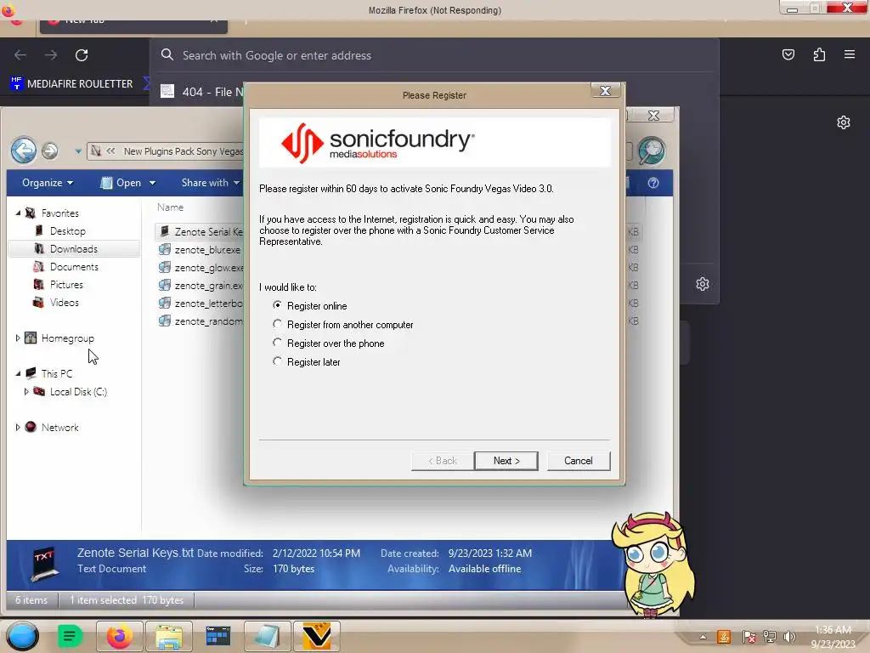Switch to Firefox in the taskbar
The image size is (870, 653).
pyautogui.click(x=119, y=636)
